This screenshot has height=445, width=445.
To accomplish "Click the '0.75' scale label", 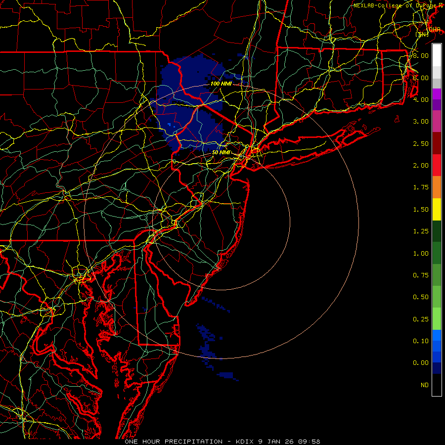I will pyautogui.click(x=421, y=275).
